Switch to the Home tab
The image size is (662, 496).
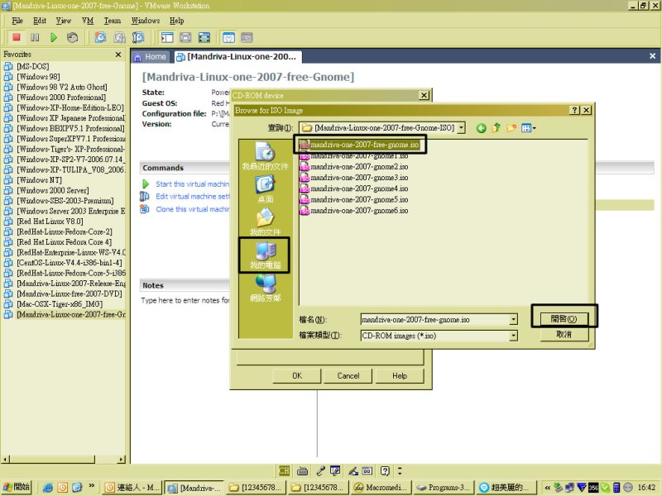[151, 57]
